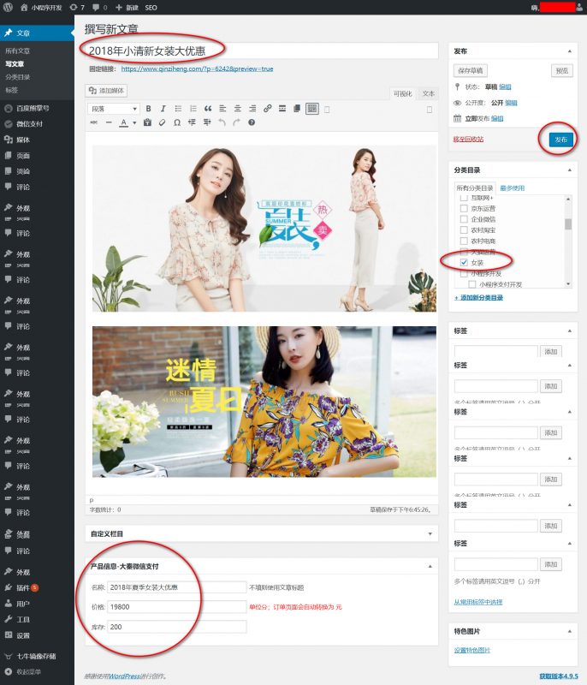Apply the text color A button
The width and height of the screenshot is (587, 685).
tap(124, 122)
